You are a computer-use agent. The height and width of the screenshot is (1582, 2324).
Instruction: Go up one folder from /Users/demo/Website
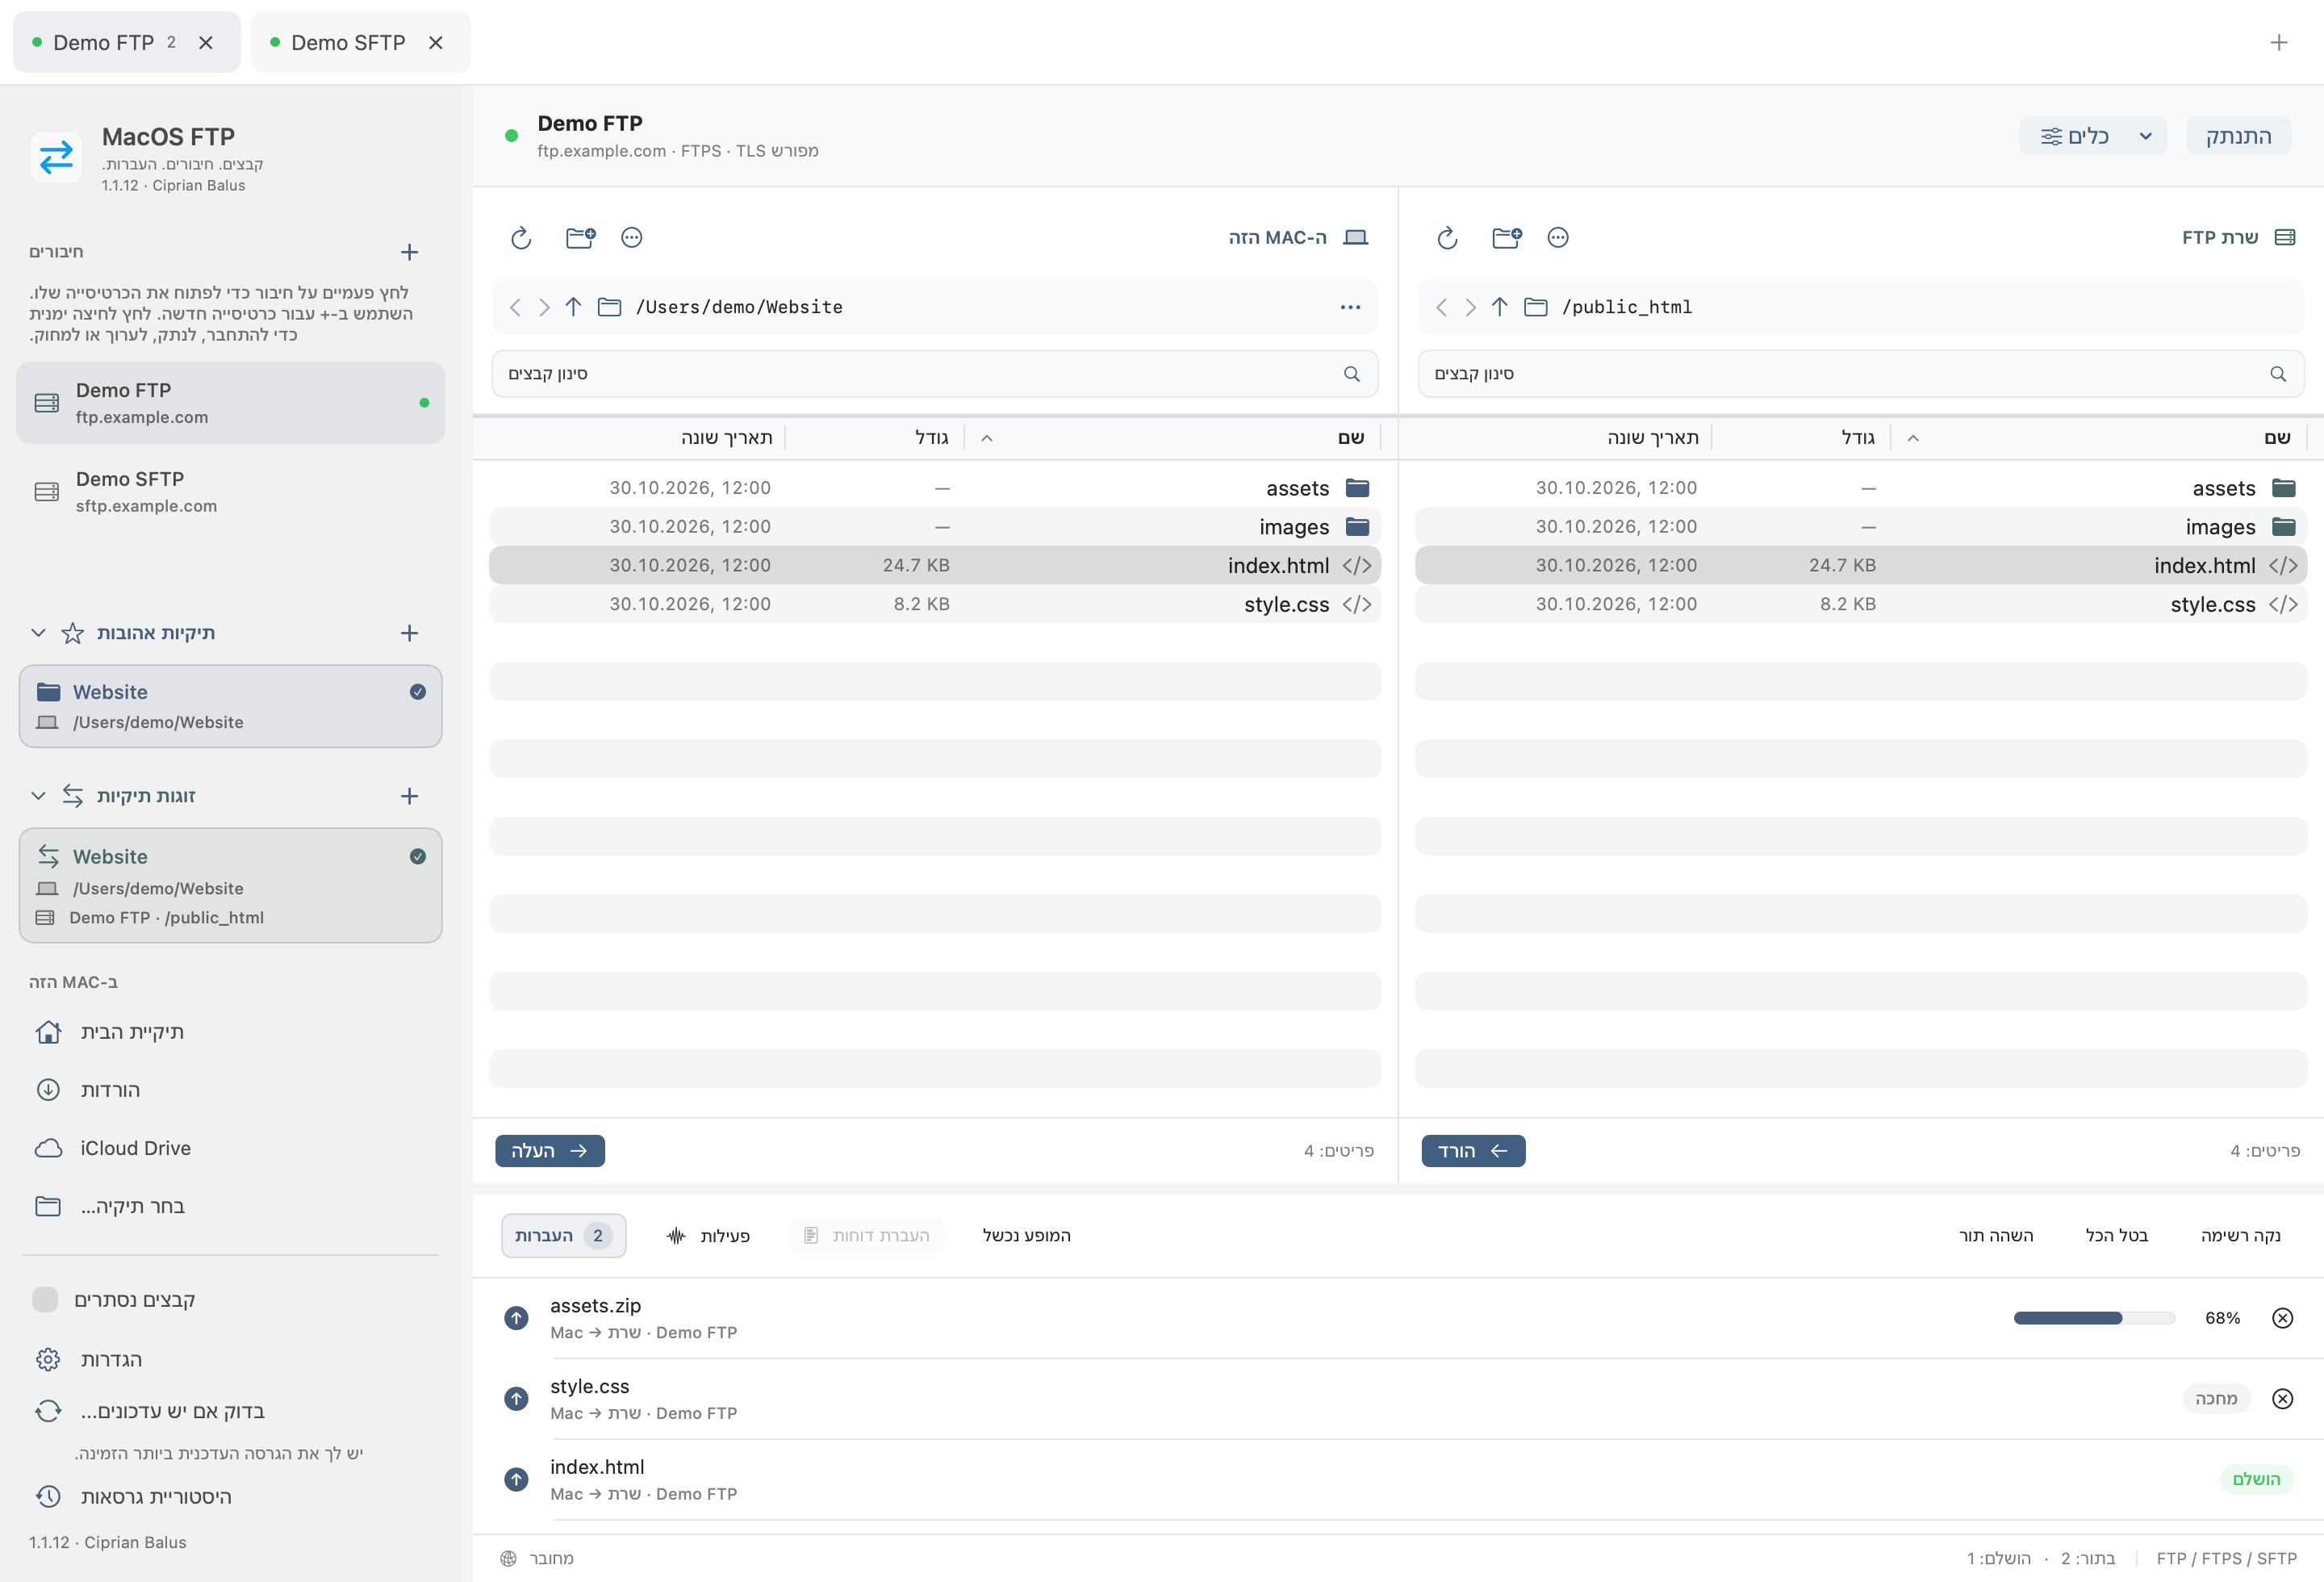(573, 307)
